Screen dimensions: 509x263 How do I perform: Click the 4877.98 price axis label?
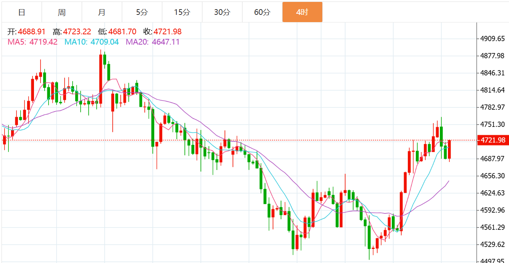[x=493, y=56]
